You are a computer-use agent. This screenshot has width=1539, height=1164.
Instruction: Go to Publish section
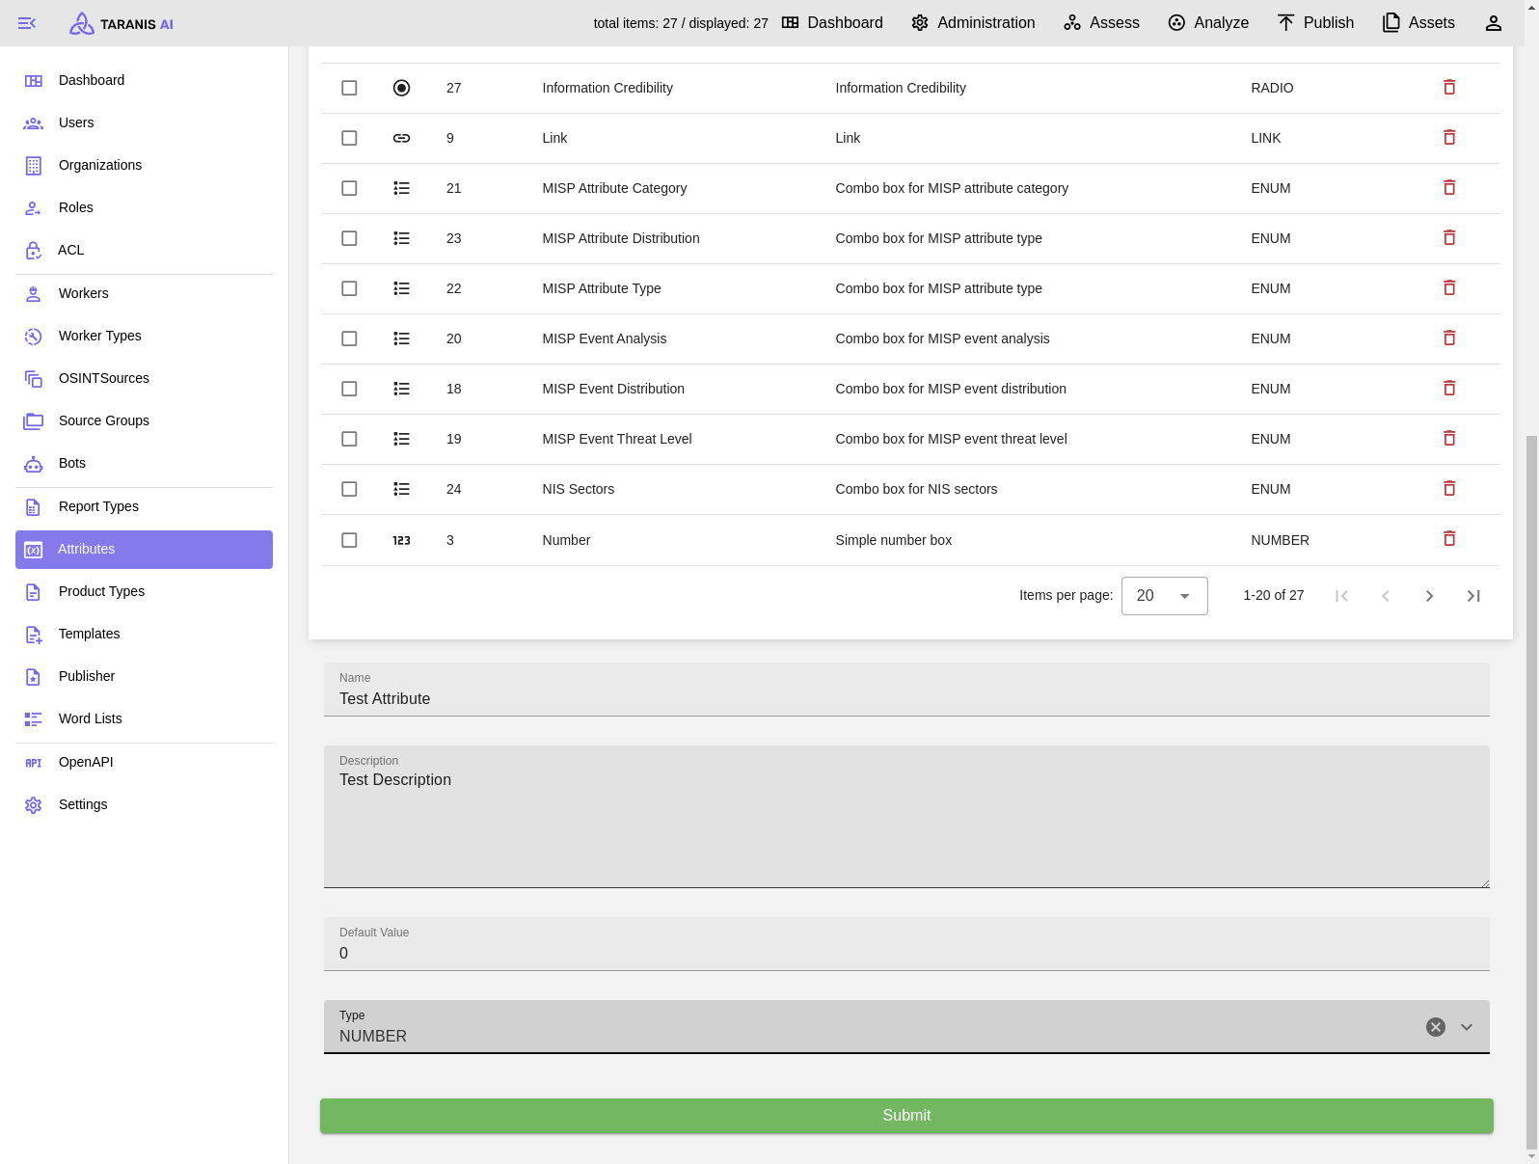click(1315, 23)
